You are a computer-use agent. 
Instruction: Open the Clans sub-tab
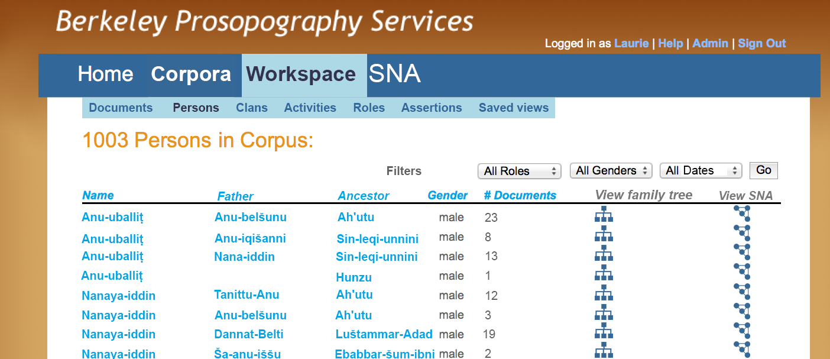pyautogui.click(x=252, y=108)
